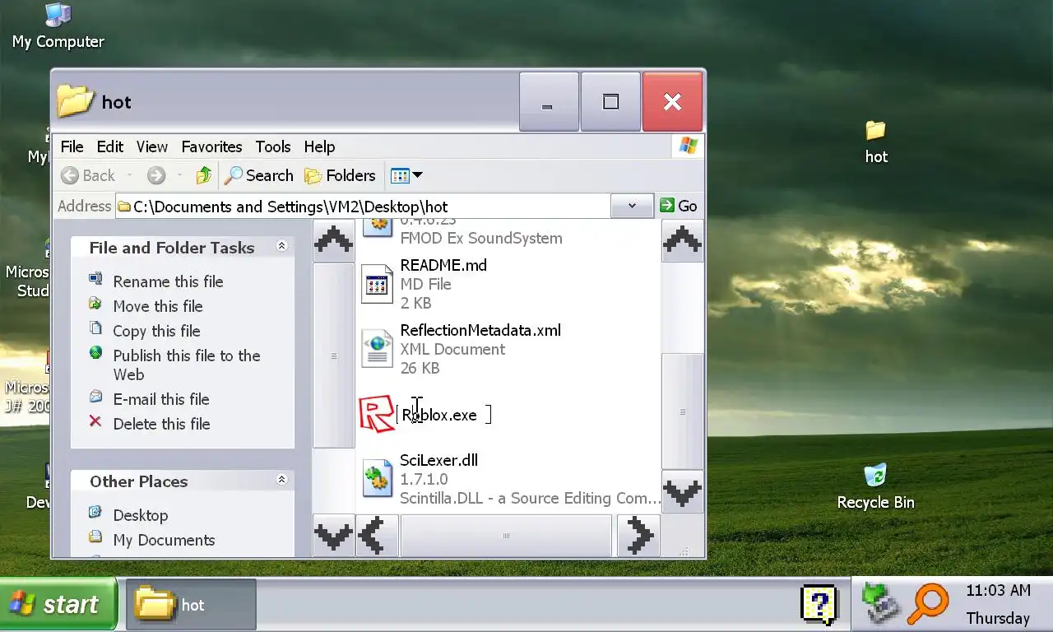This screenshot has height=632, width=1053.
Task: Open the Help menu
Action: (319, 146)
